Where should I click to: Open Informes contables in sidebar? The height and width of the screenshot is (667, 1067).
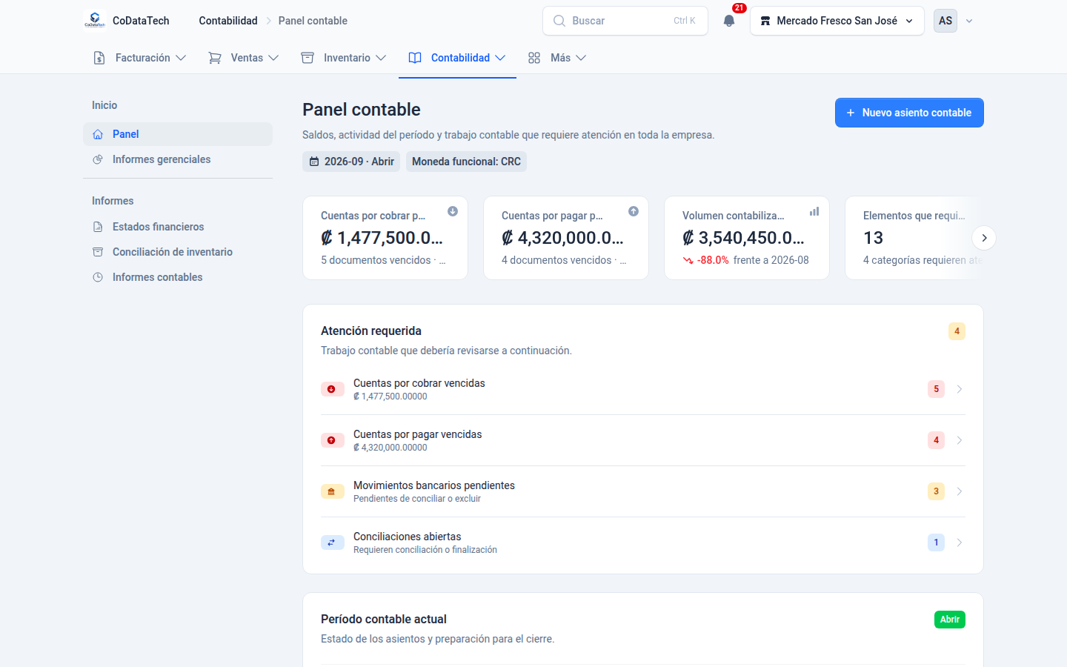(178, 277)
